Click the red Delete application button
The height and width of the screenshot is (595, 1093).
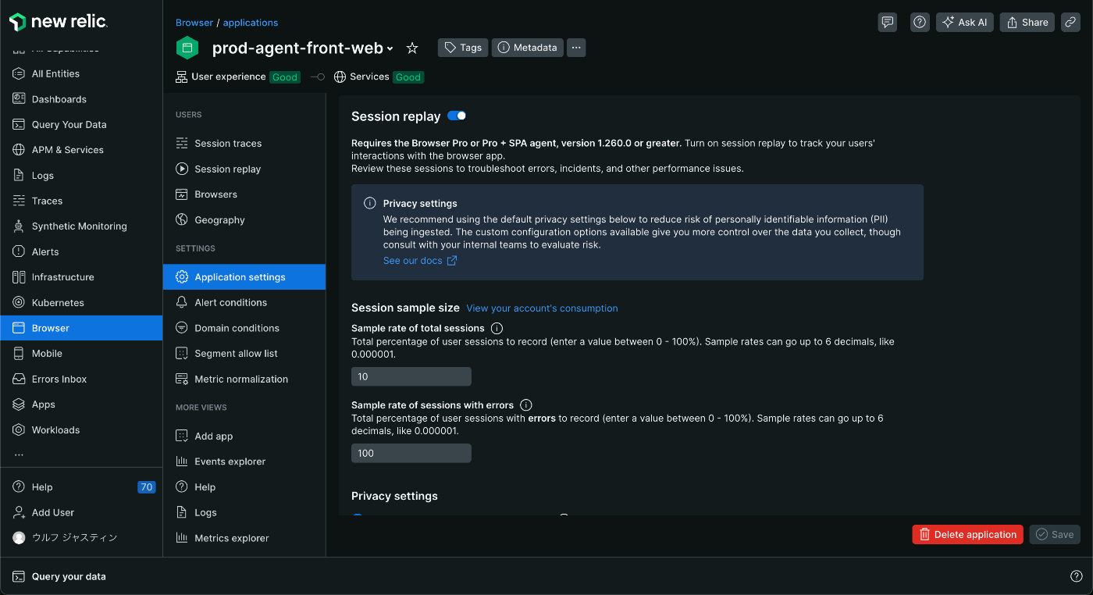coord(967,535)
